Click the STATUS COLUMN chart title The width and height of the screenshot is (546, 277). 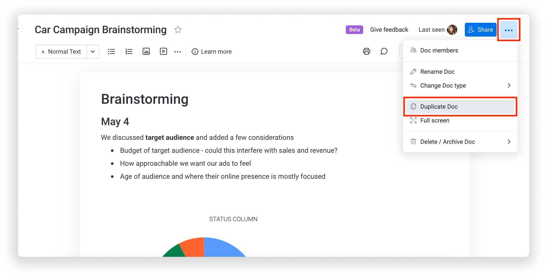tap(233, 219)
